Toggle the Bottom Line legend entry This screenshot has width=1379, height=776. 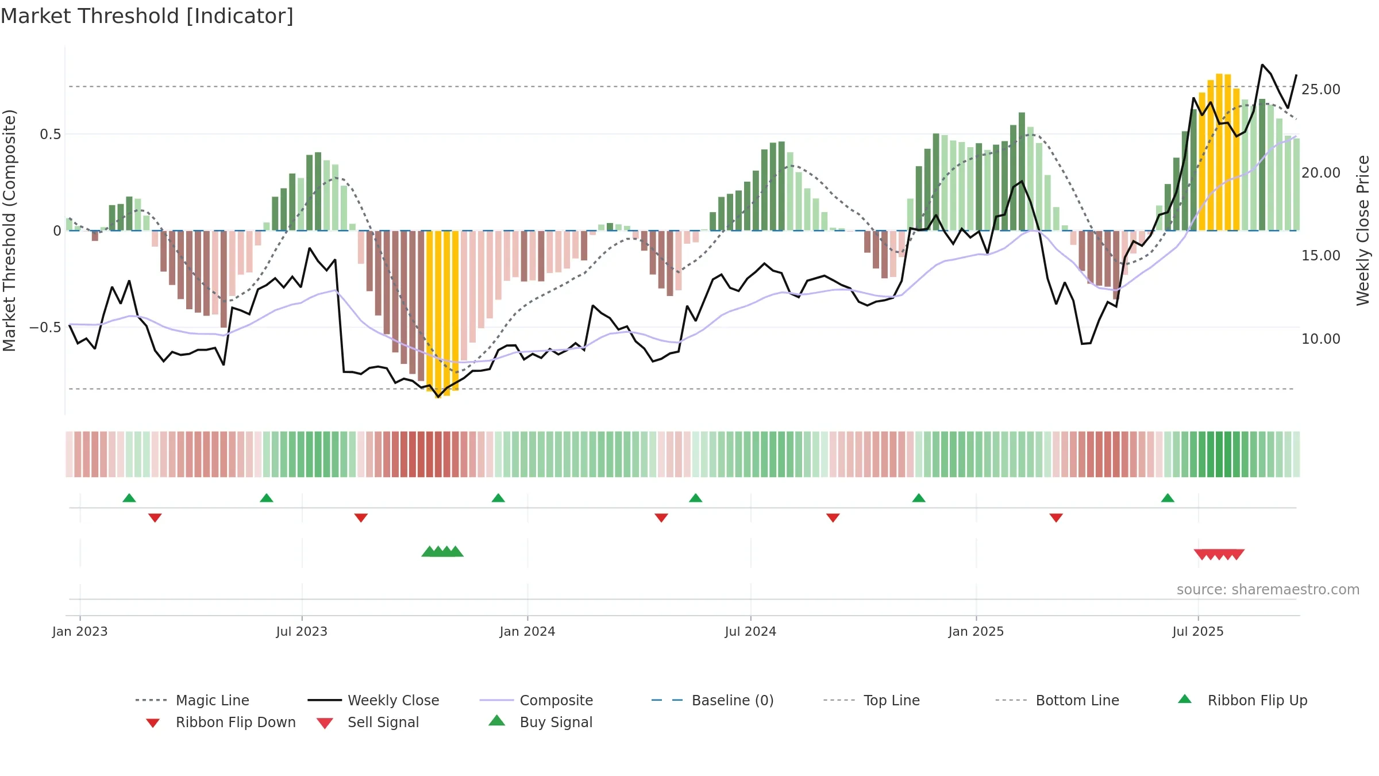click(1057, 700)
